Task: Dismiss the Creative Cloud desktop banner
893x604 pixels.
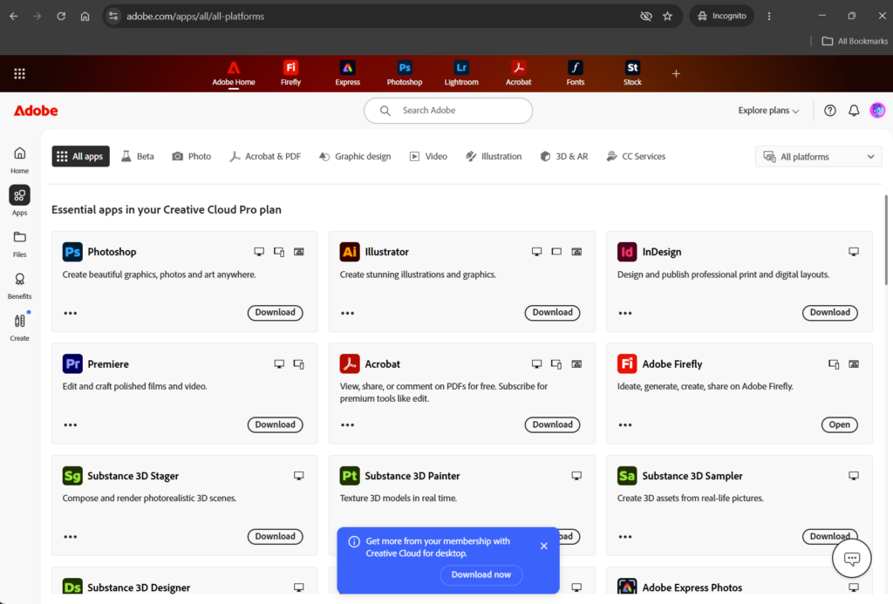Action: (544, 546)
